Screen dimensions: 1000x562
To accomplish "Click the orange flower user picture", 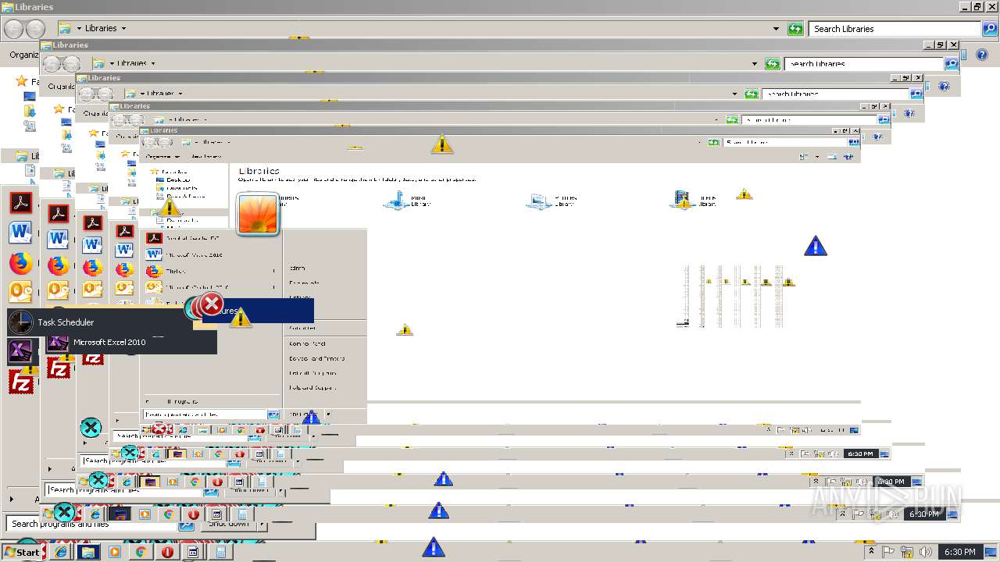I will 258,214.
